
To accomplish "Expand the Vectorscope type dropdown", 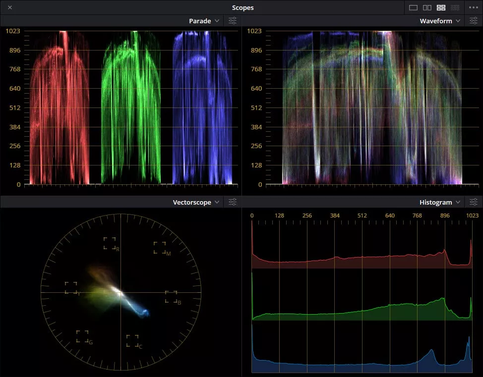I will point(217,202).
